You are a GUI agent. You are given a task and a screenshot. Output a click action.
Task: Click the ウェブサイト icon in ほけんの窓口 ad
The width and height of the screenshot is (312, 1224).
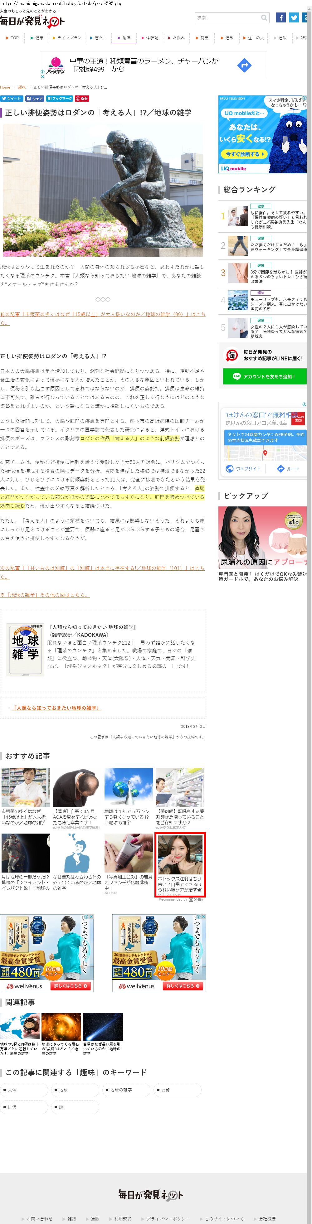(230, 468)
